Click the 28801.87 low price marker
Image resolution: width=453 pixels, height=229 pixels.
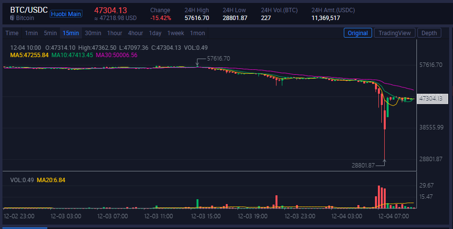pos(363,166)
